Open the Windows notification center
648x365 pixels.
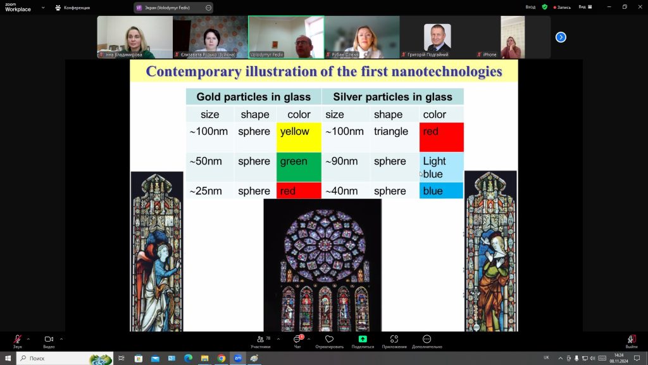(637, 359)
